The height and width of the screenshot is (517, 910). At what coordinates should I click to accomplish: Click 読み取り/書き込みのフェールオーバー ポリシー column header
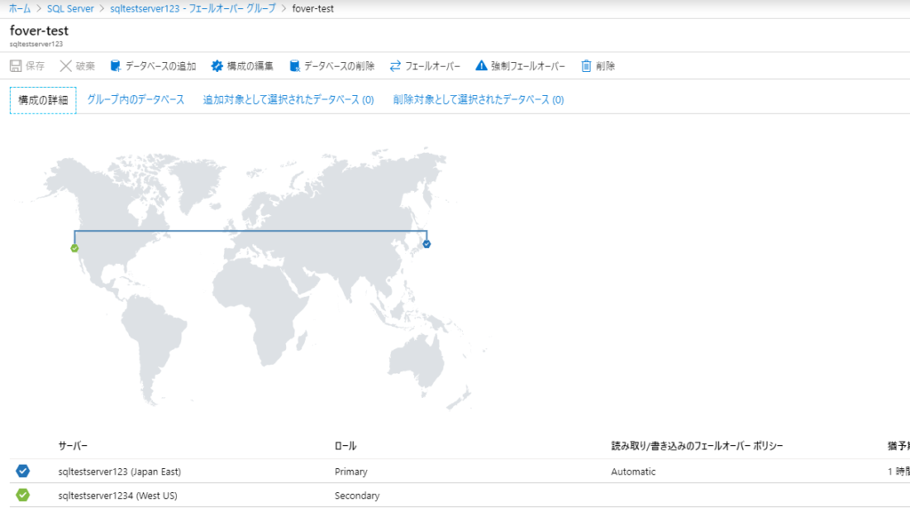[697, 446]
